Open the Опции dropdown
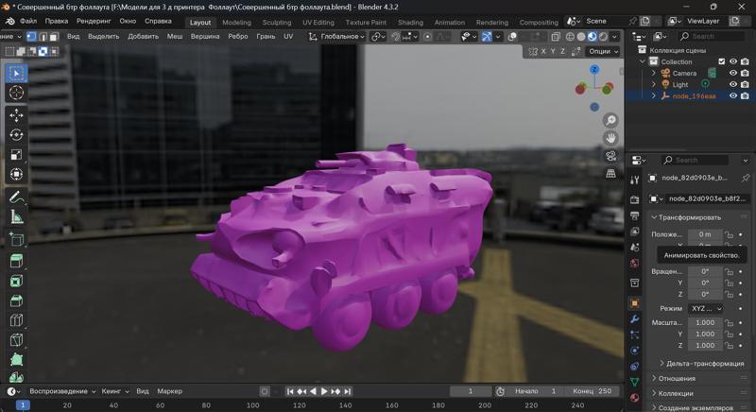Viewport: 756px width, 412px height. pos(603,51)
